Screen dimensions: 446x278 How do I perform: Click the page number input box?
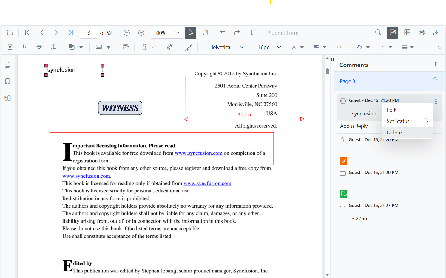(x=89, y=33)
